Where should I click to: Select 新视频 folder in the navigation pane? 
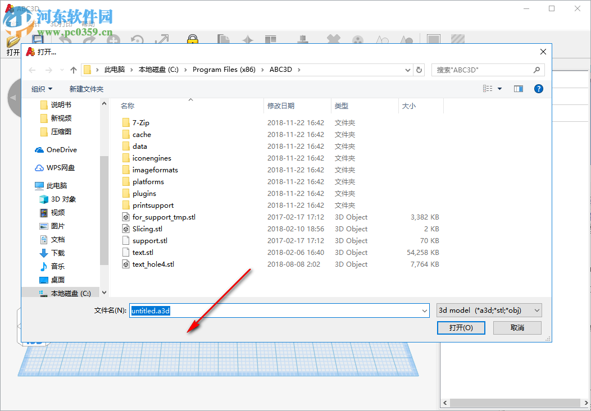56,118
